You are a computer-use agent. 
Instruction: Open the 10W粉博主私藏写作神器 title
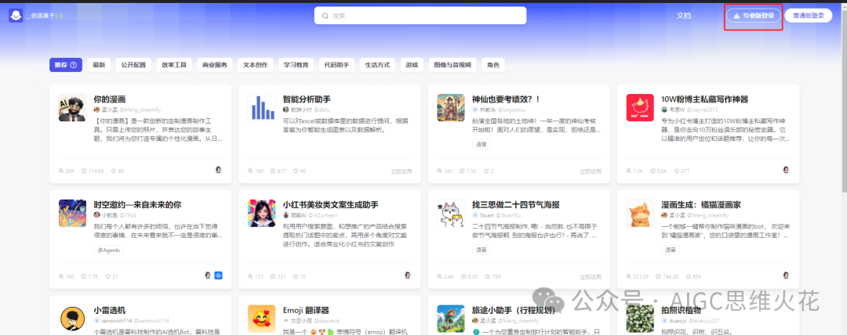704,99
